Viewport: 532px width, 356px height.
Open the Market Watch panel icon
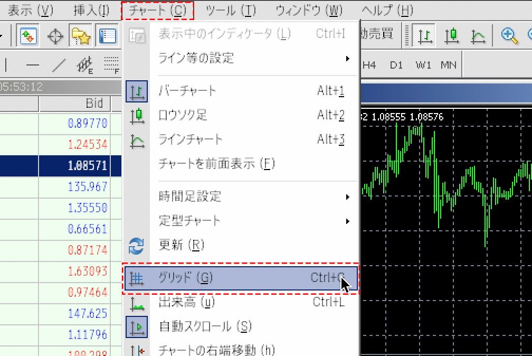pos(27,36)
